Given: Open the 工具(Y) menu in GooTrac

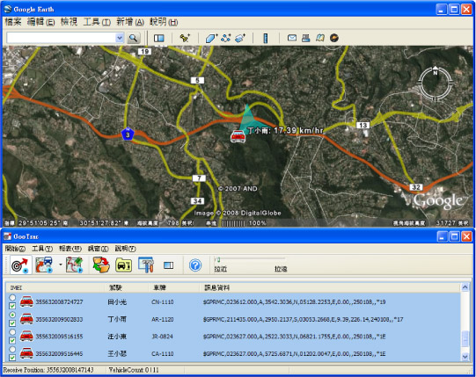Looking at the screenshot, I should click(42, 249).
